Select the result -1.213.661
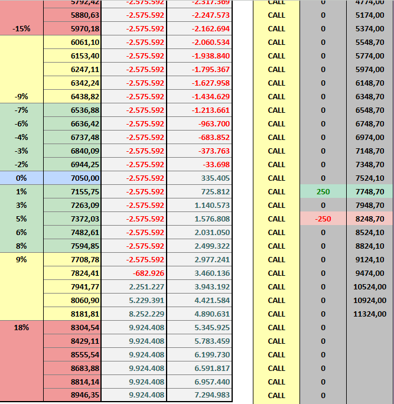This screenshot has height=404, width=394. [200, 110]
